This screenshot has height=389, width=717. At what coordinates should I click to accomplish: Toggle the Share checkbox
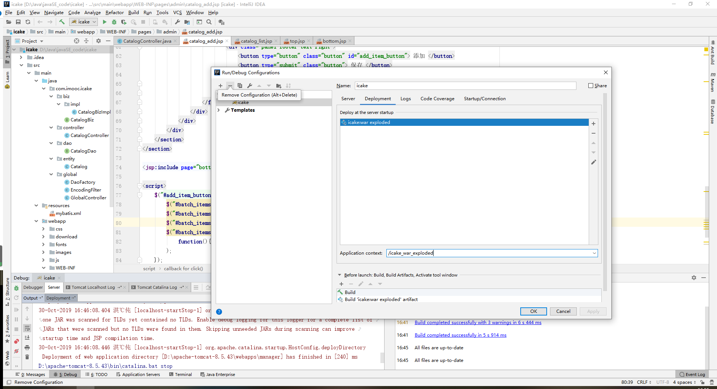point(591,85)
